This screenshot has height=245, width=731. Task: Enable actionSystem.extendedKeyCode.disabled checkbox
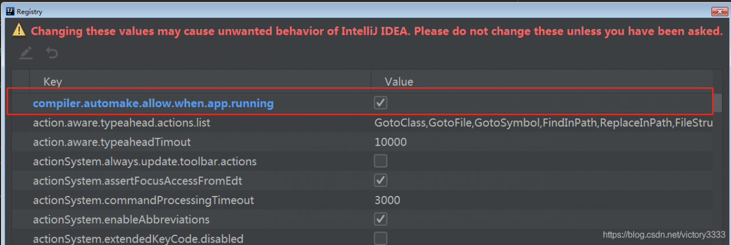380,238
